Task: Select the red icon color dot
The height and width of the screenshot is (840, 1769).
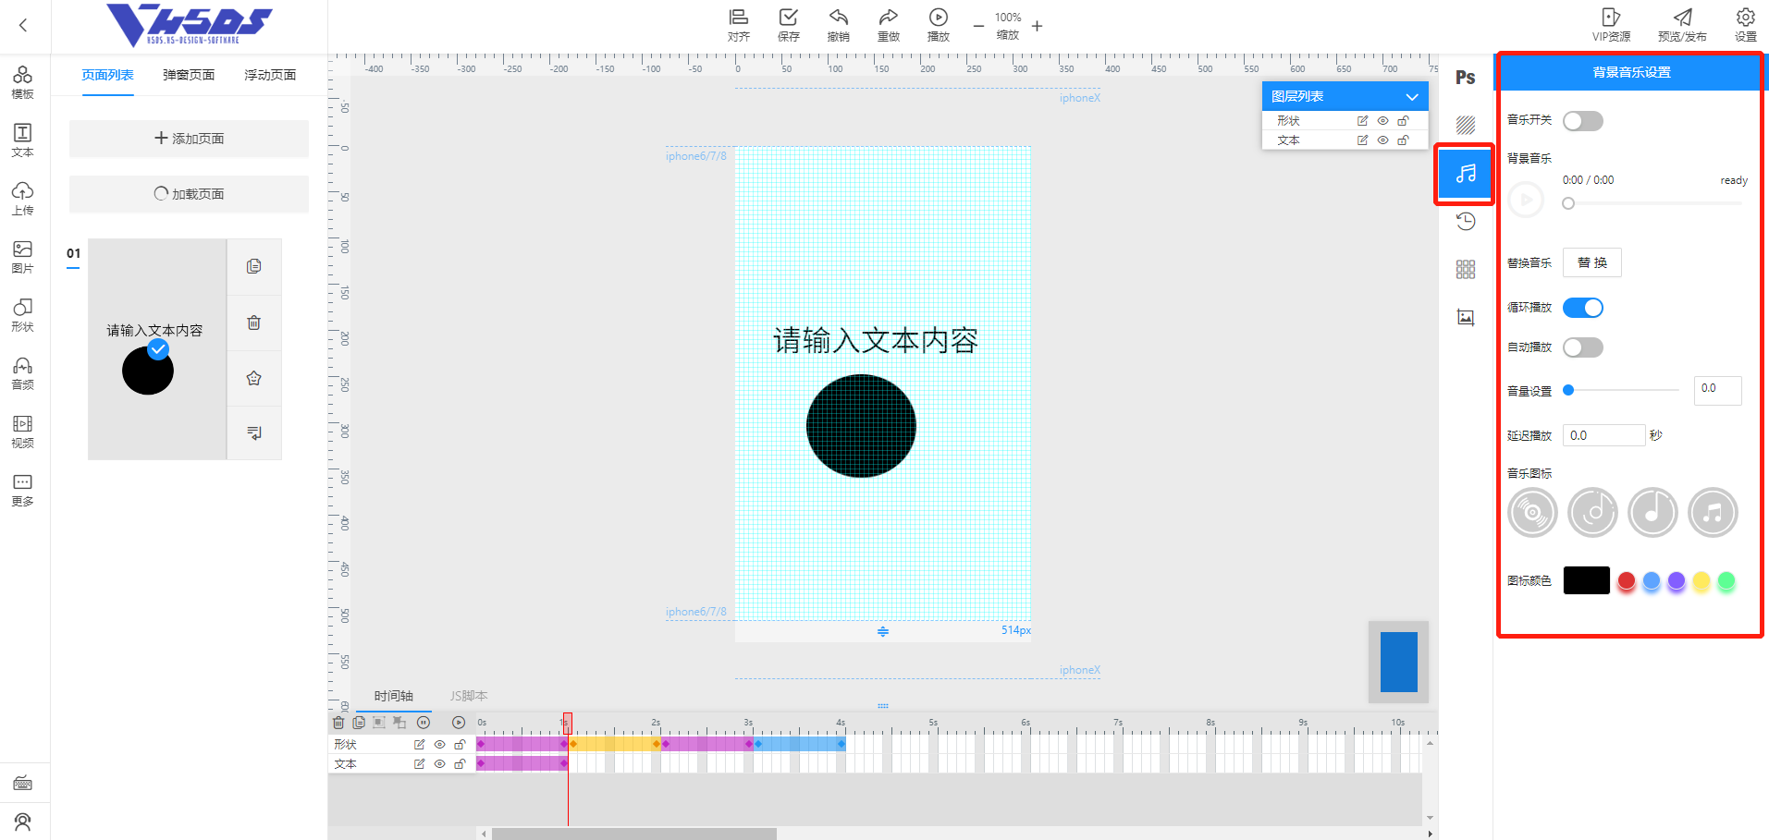Action: point(1627,581)
